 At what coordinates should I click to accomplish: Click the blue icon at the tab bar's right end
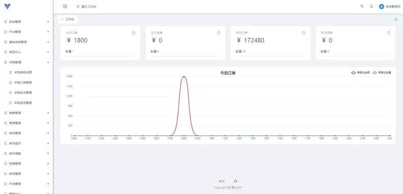tap(396, 19)
